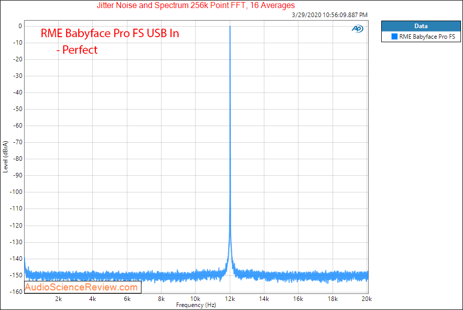
Task: Click the '-100' level axis tick label
Action: point(16,192)
